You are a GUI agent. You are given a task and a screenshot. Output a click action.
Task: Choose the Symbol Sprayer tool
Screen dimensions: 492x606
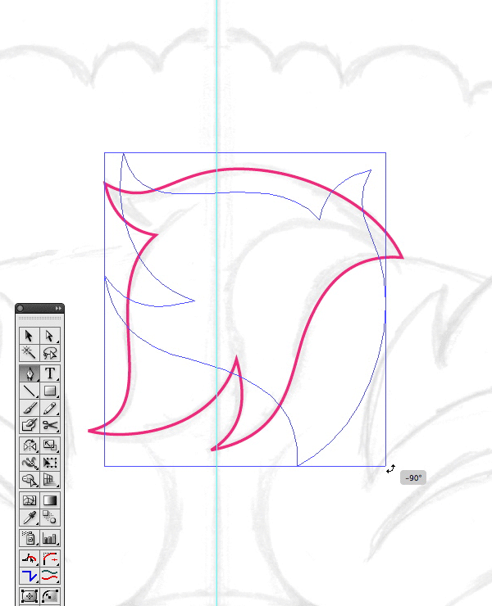30,537
